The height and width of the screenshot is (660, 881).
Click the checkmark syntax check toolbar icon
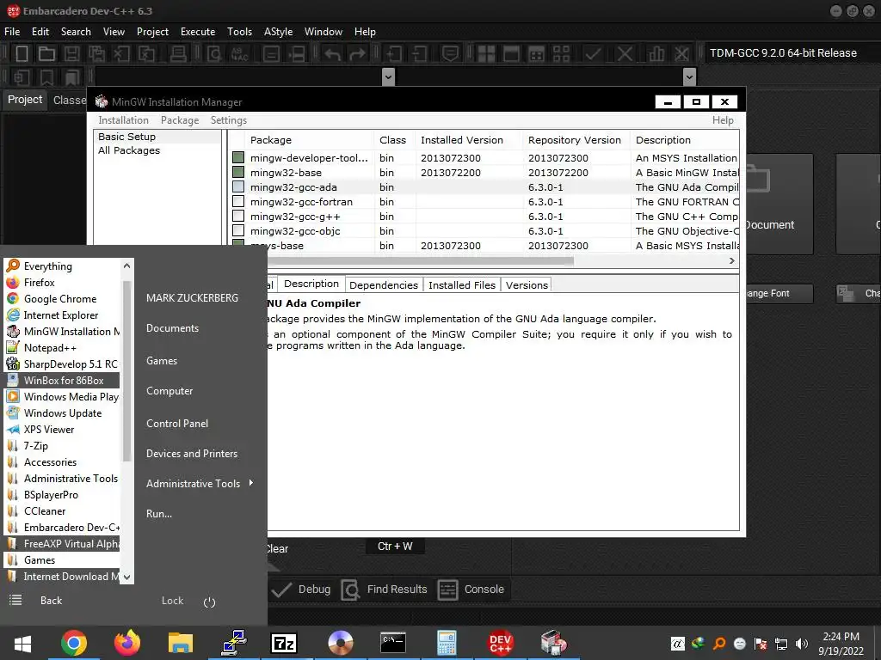[592, 53]
